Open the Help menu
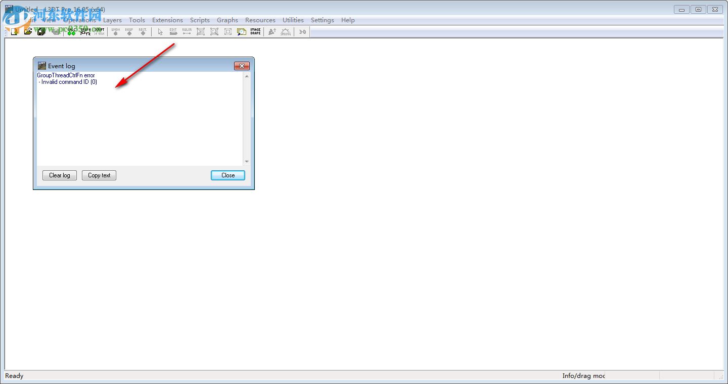 tap(348, 20)
